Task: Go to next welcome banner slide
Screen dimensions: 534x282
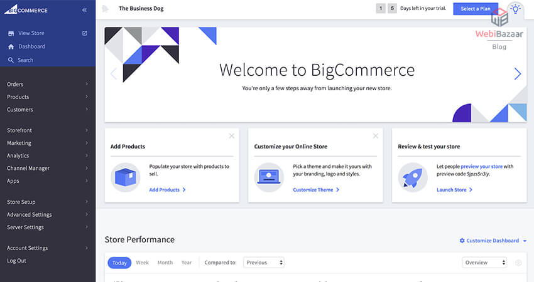Action: point(518,74)
